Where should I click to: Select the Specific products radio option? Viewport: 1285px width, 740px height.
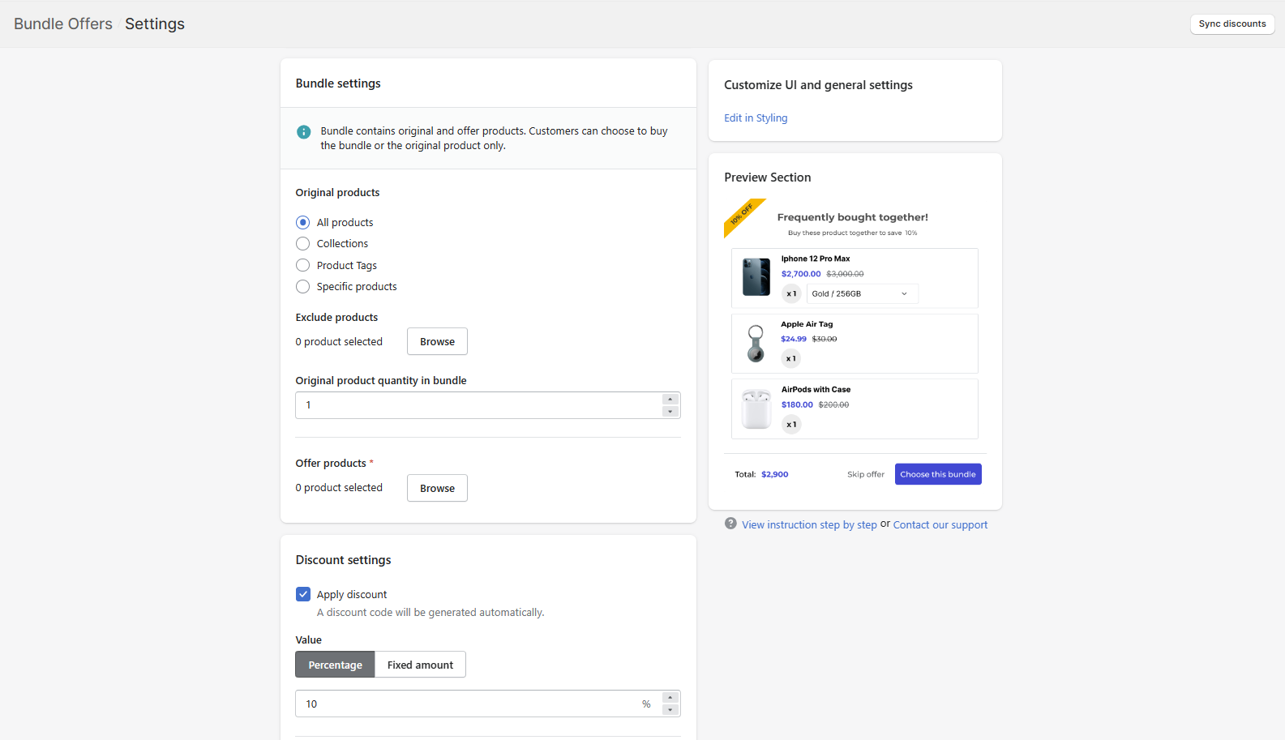point(303,286)
